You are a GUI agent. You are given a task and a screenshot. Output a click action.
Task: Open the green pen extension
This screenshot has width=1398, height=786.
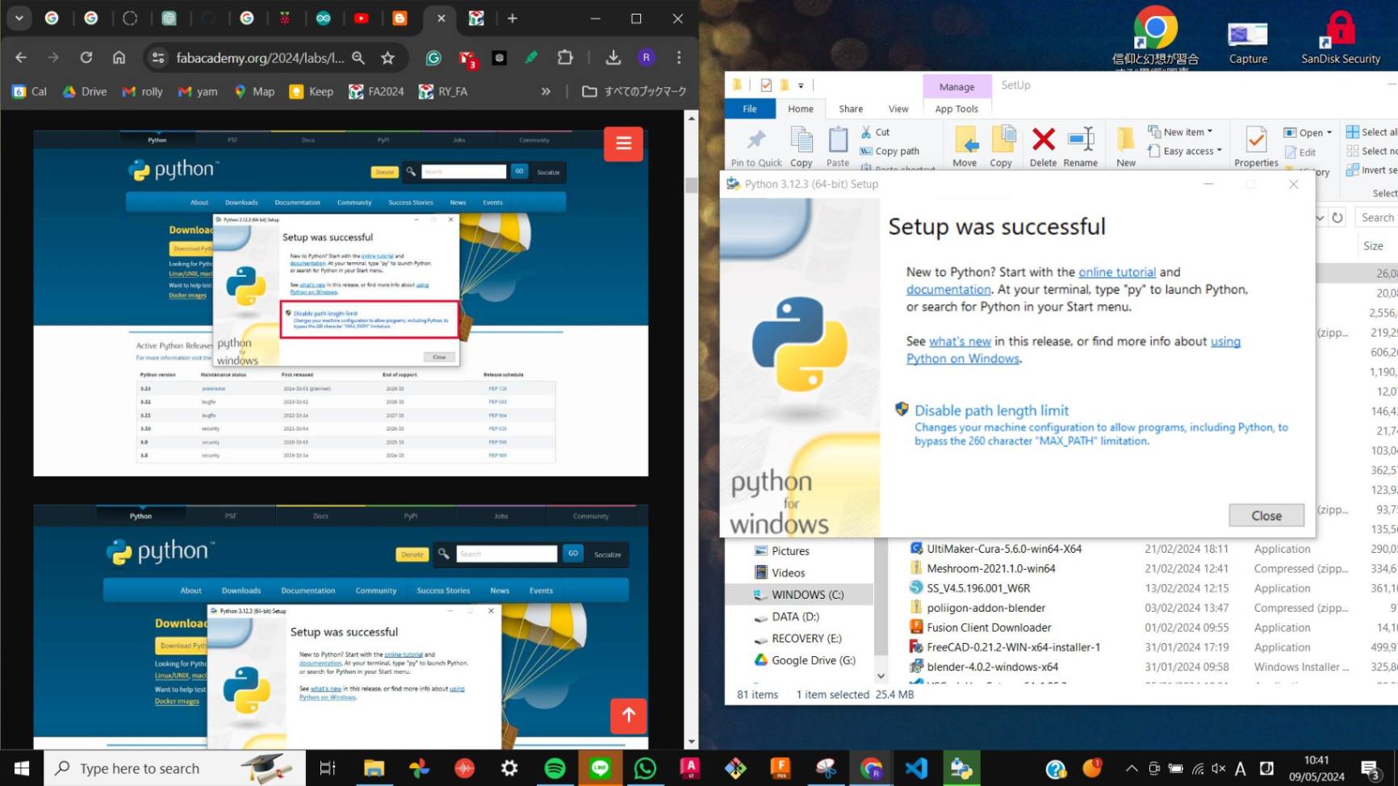[x=531, y=57]
